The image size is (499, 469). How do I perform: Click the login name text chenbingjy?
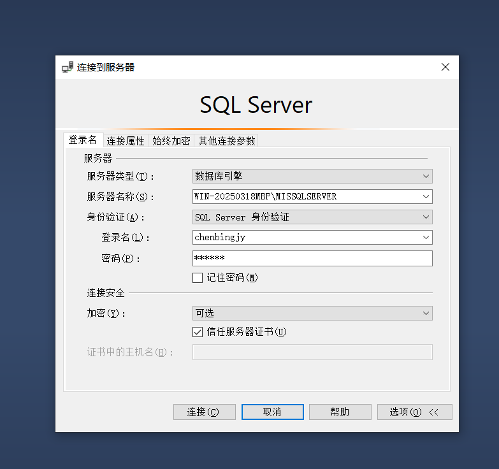point(220,237)
